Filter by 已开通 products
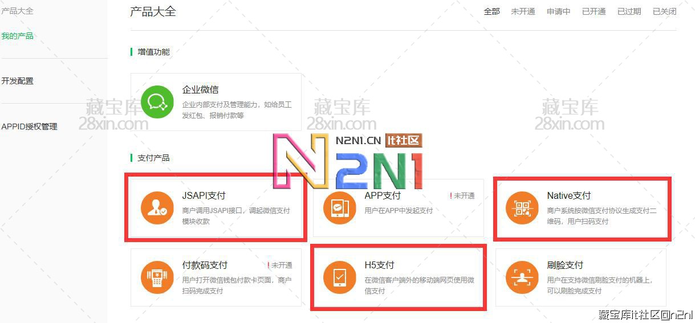 pyautogui.click(x=594, y=11)
